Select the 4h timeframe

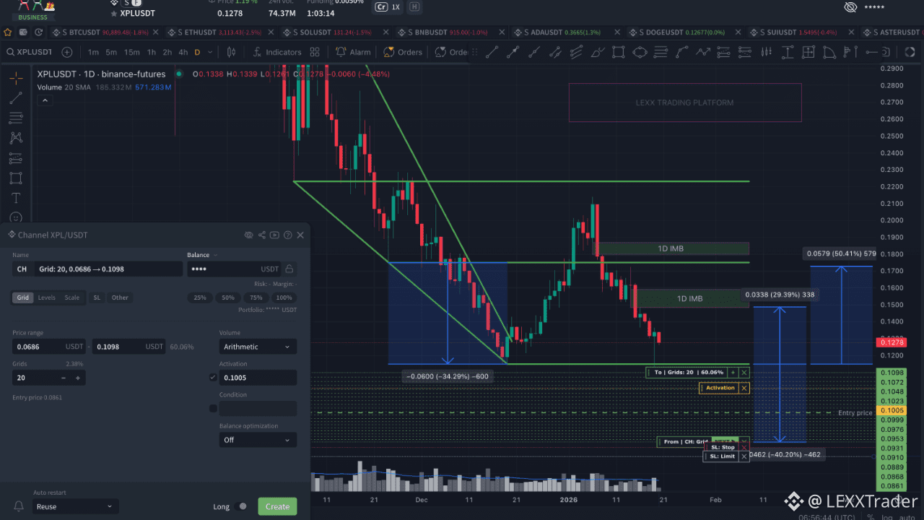pyautogui.click(x=183, y=52)
